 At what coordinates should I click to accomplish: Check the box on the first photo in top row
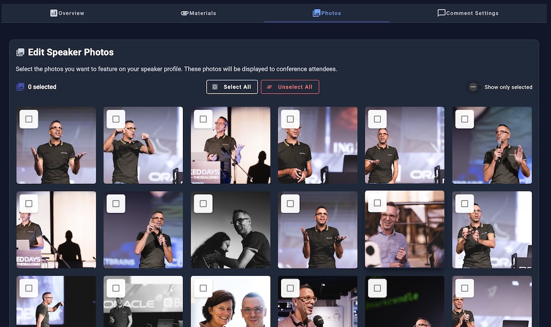(29, 119)
